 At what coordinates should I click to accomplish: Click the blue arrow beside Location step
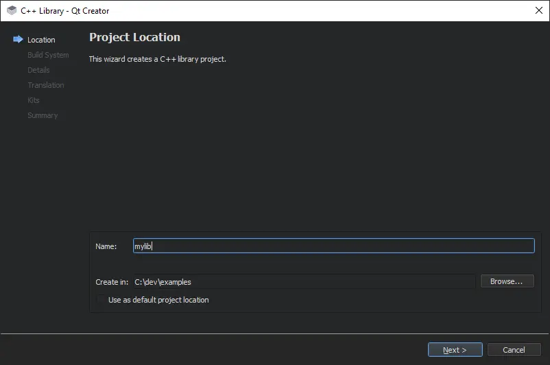coord(18,40)
